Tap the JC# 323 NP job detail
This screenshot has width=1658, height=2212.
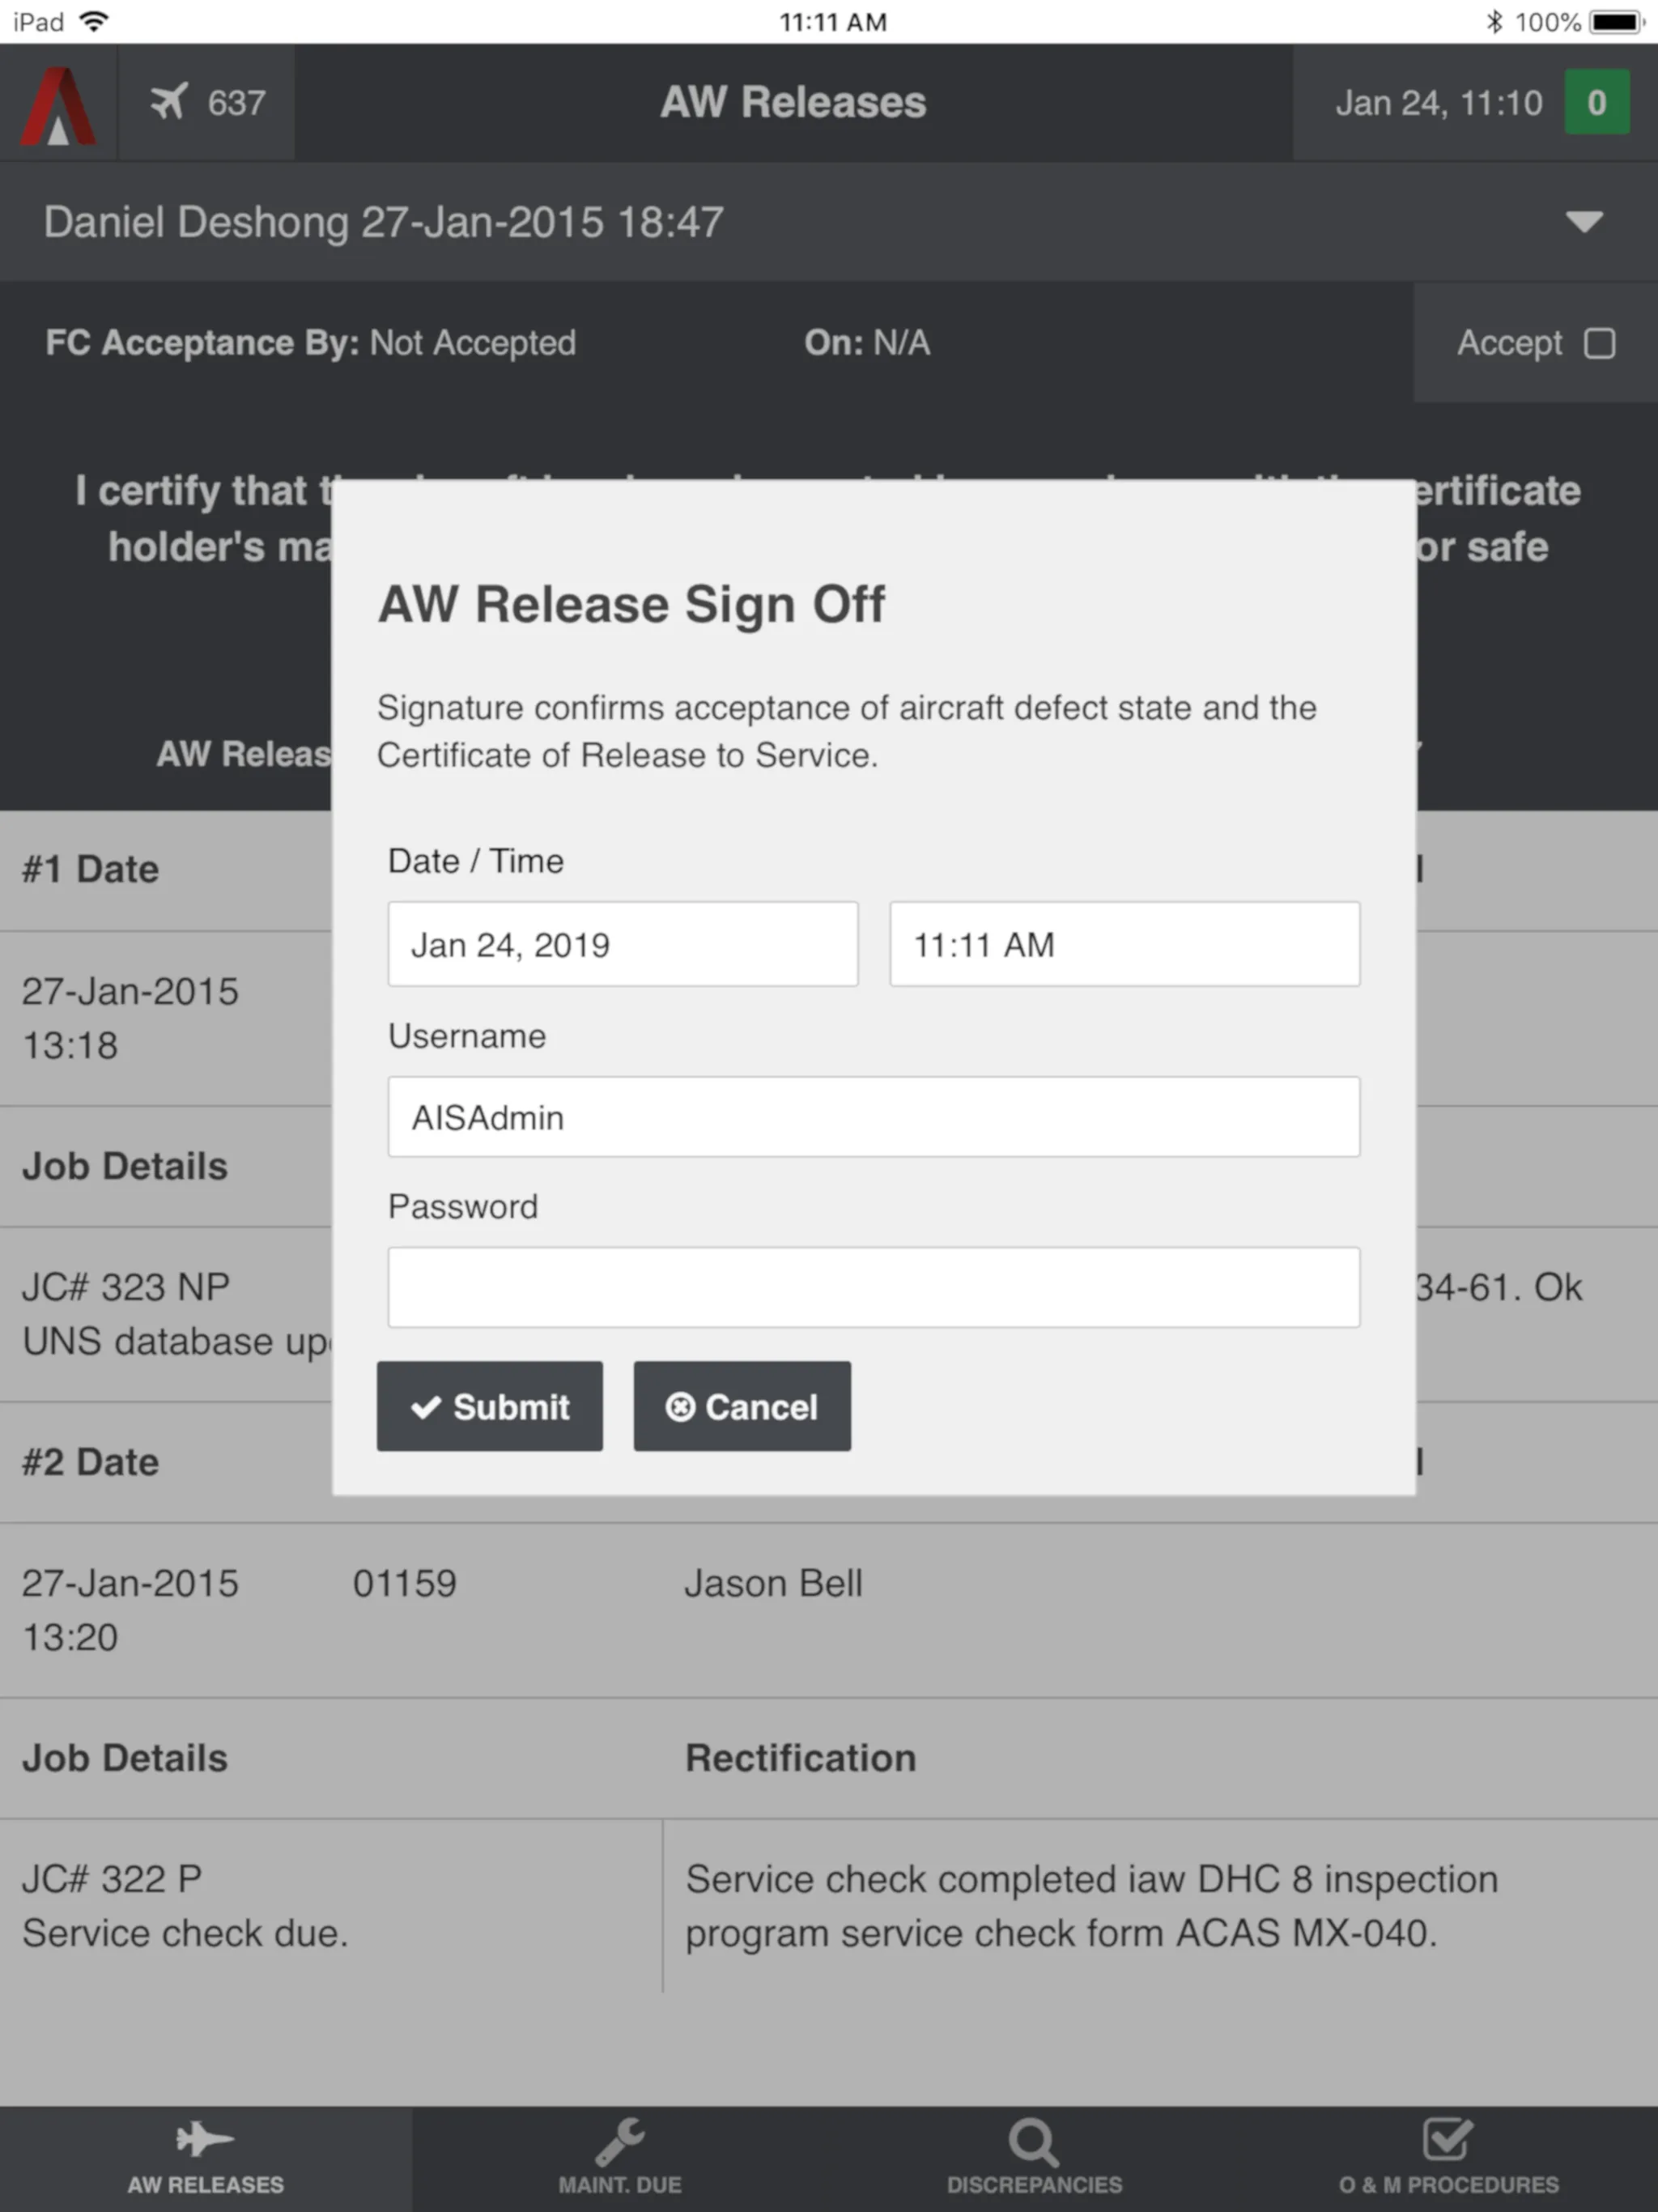176,1314
